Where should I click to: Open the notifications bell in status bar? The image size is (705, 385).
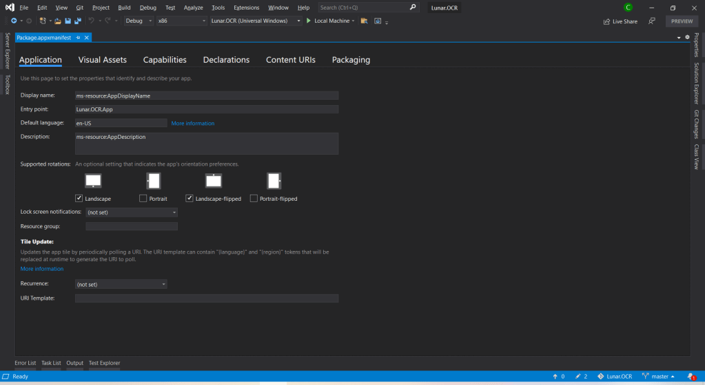pyautogui.click(x=691, y=377)
